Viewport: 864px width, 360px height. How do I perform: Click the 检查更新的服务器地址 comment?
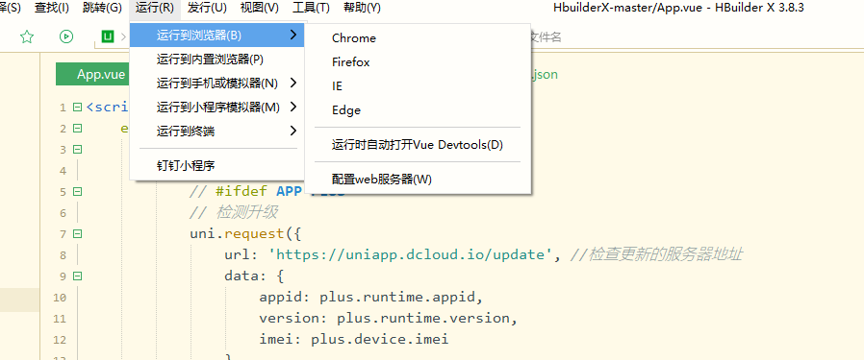point(657,255)
